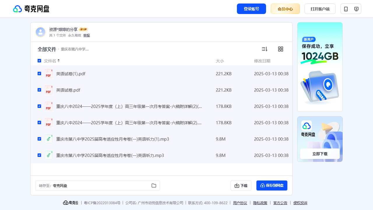Click the PDF icon of 英语试卷(1).pdf
This screenshot has width=373, height=210.
(49, 74)
